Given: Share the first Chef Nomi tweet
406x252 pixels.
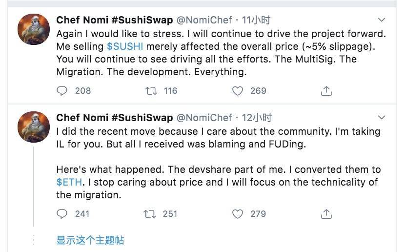Looking at the screenshot, I should 326,91.
